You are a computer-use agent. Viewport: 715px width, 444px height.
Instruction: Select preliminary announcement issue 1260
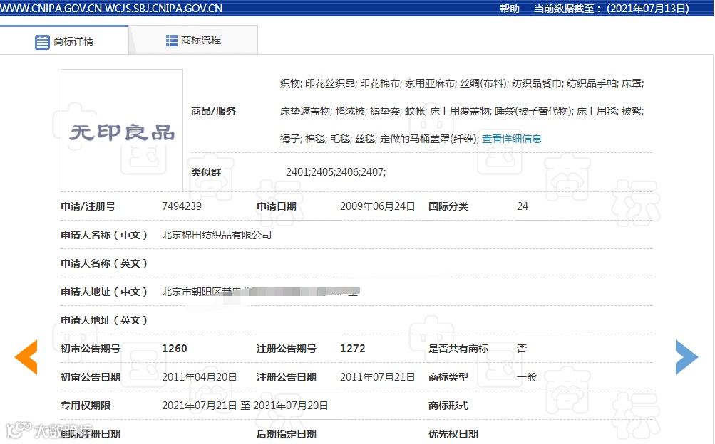click(174, 349)
